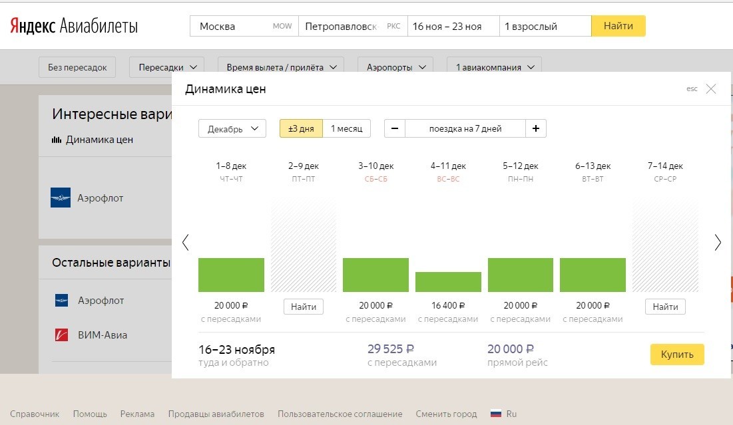This screenshot has height=425, width=733.
Task: Click the 4–11 дек date header
Action: 448,166
